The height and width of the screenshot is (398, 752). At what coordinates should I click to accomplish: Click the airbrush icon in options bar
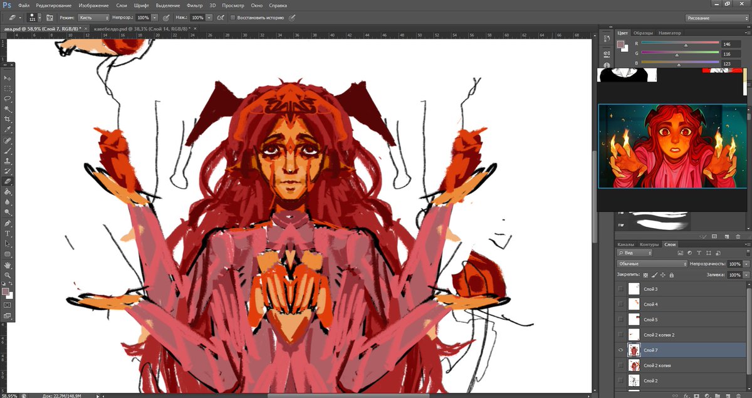pyautogui.click(x=221, y=18)
